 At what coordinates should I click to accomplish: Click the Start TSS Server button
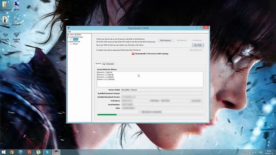[195, 50]
